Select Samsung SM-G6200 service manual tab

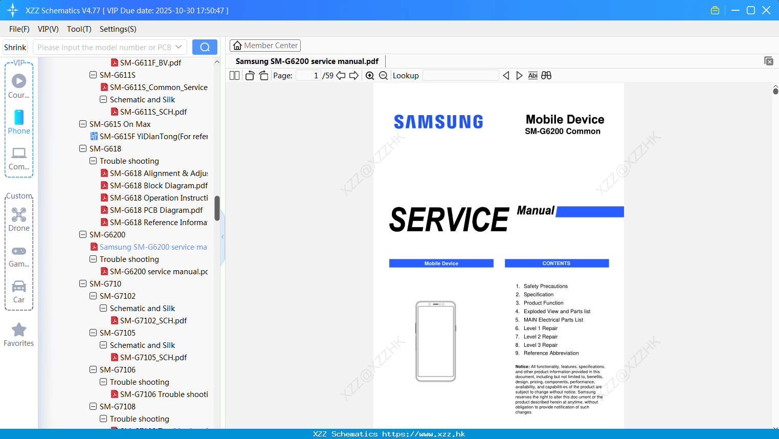tap(307, 61)
